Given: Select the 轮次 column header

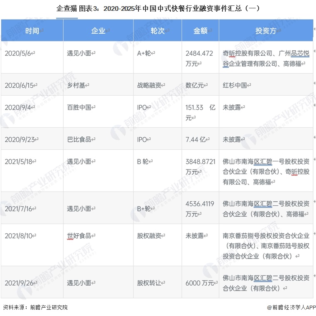Looking at the screenshot, I should tap(158, 31).
